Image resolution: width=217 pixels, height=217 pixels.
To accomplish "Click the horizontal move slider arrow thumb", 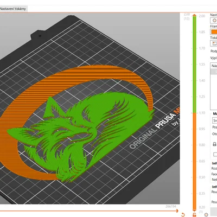I will pos(177,210).
